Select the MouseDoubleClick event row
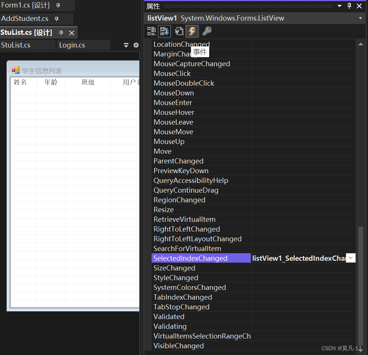The width and height of the screenshot is (368, 355). click(184, 83)
